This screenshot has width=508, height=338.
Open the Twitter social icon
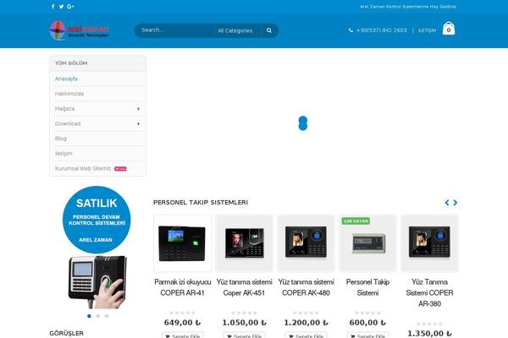61,7
